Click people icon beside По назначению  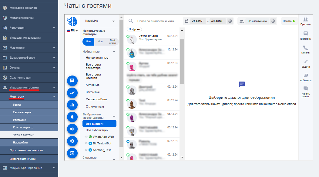click(241, 21)
